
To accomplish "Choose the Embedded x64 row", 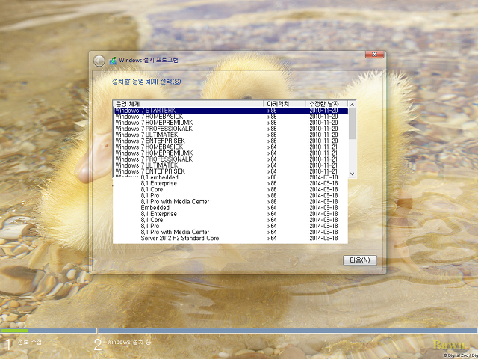I will (231, 208).
